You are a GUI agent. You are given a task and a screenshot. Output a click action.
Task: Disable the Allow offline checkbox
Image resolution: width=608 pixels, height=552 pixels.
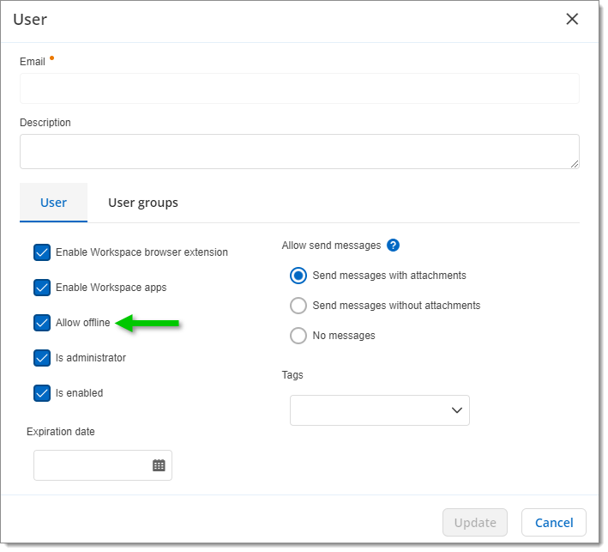coord(42,323)
